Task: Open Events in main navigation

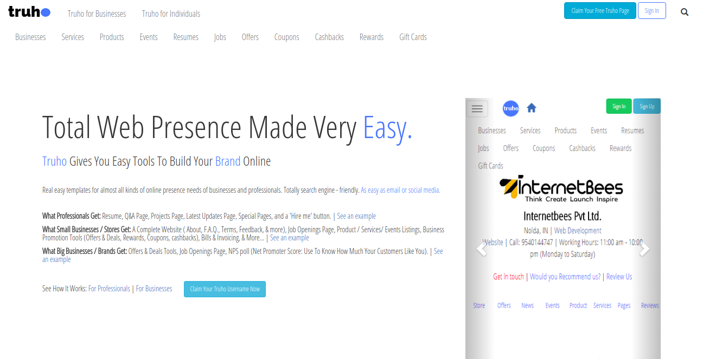Action: coord(149,37)
